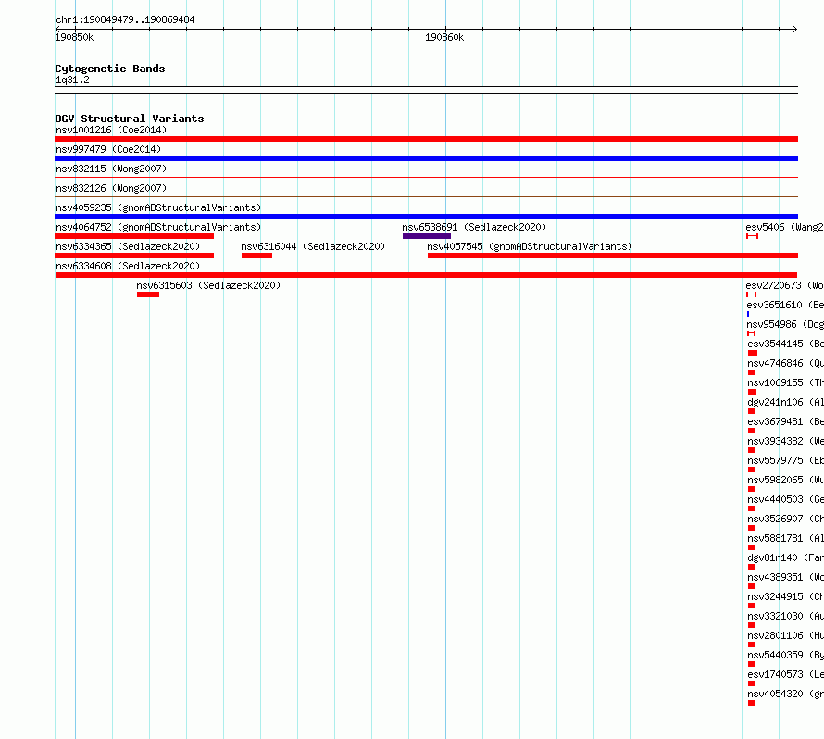Click the nsv4440503 variant label
824x739 pixels.
coord(786,499)
